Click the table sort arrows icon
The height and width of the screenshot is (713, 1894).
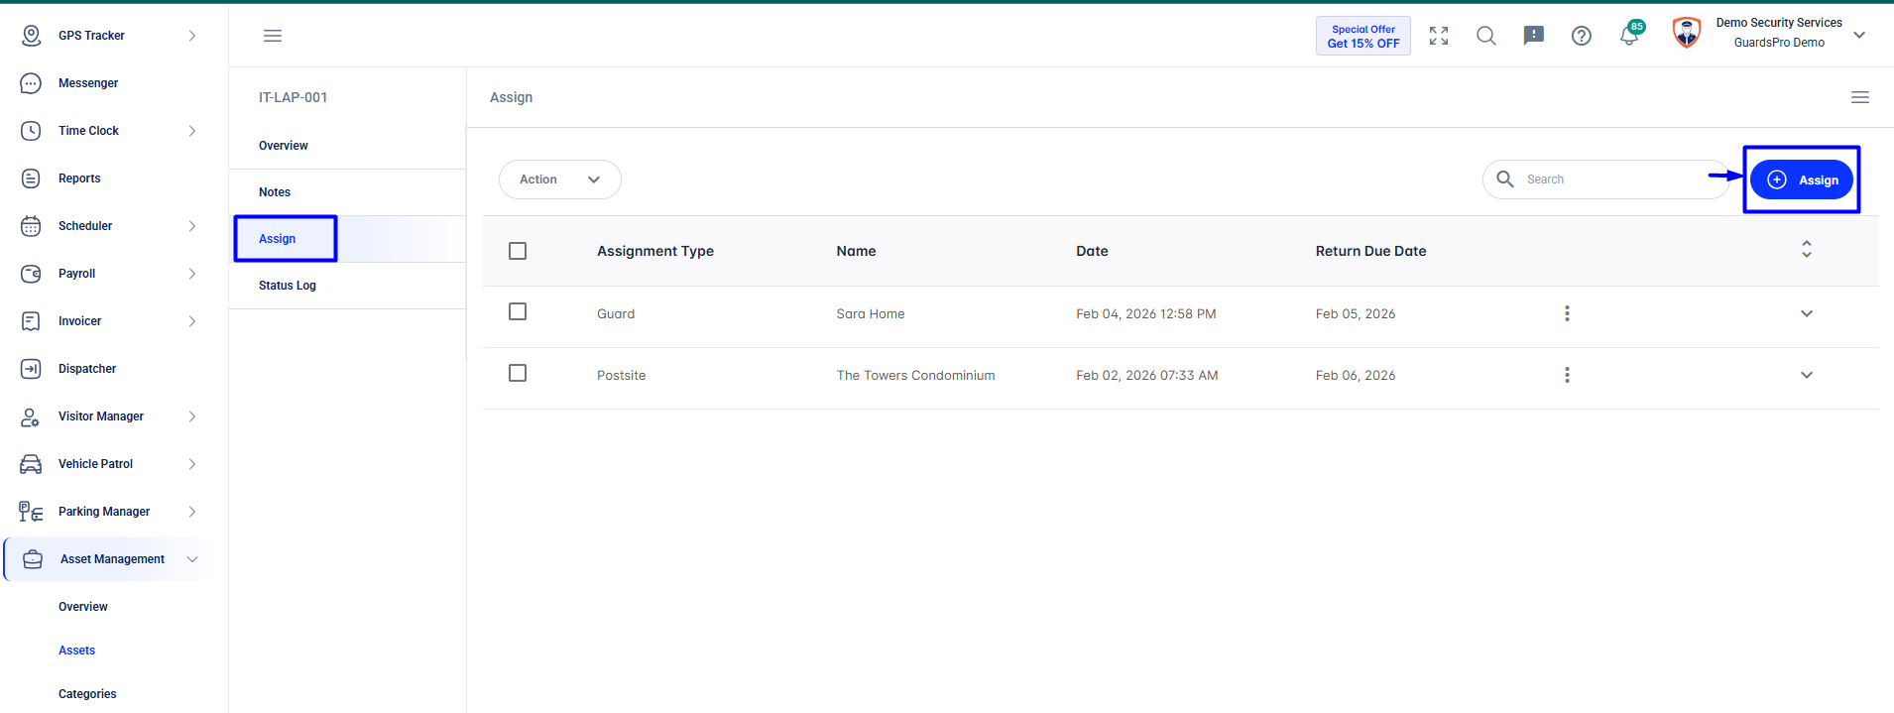point(1807,249)
